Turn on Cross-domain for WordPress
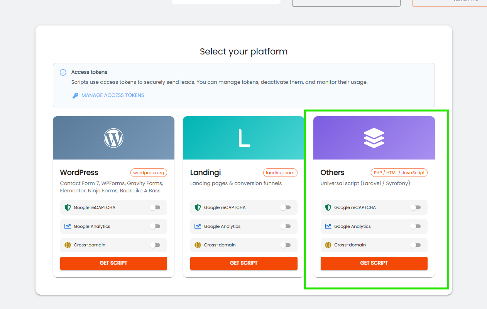Image resolution: width=487 pixels, height=309 pixels. click(155, 245)
